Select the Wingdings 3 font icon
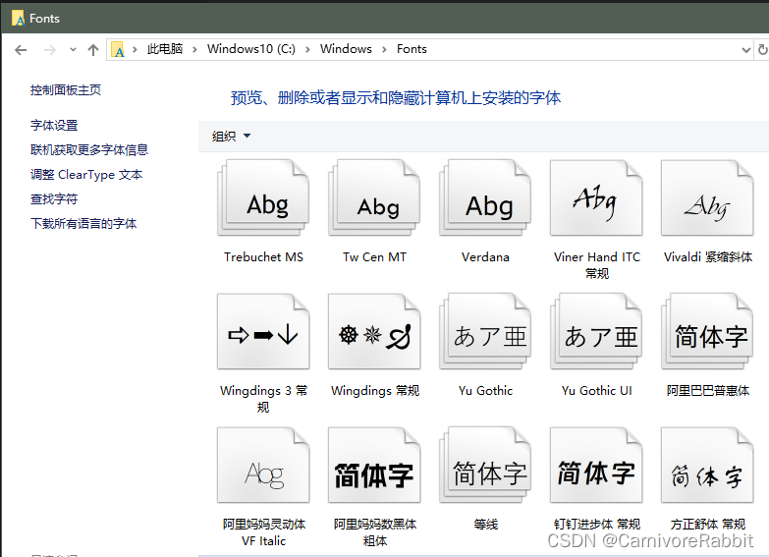 point(263,331)
